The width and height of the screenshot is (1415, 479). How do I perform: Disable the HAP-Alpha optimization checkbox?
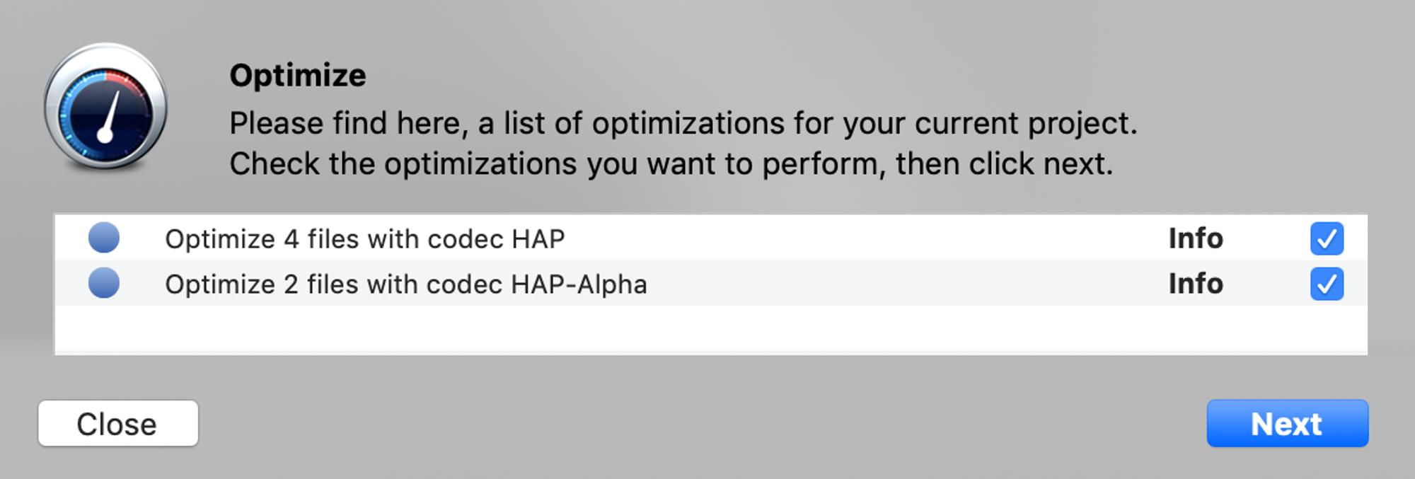tap(1327, 284)
